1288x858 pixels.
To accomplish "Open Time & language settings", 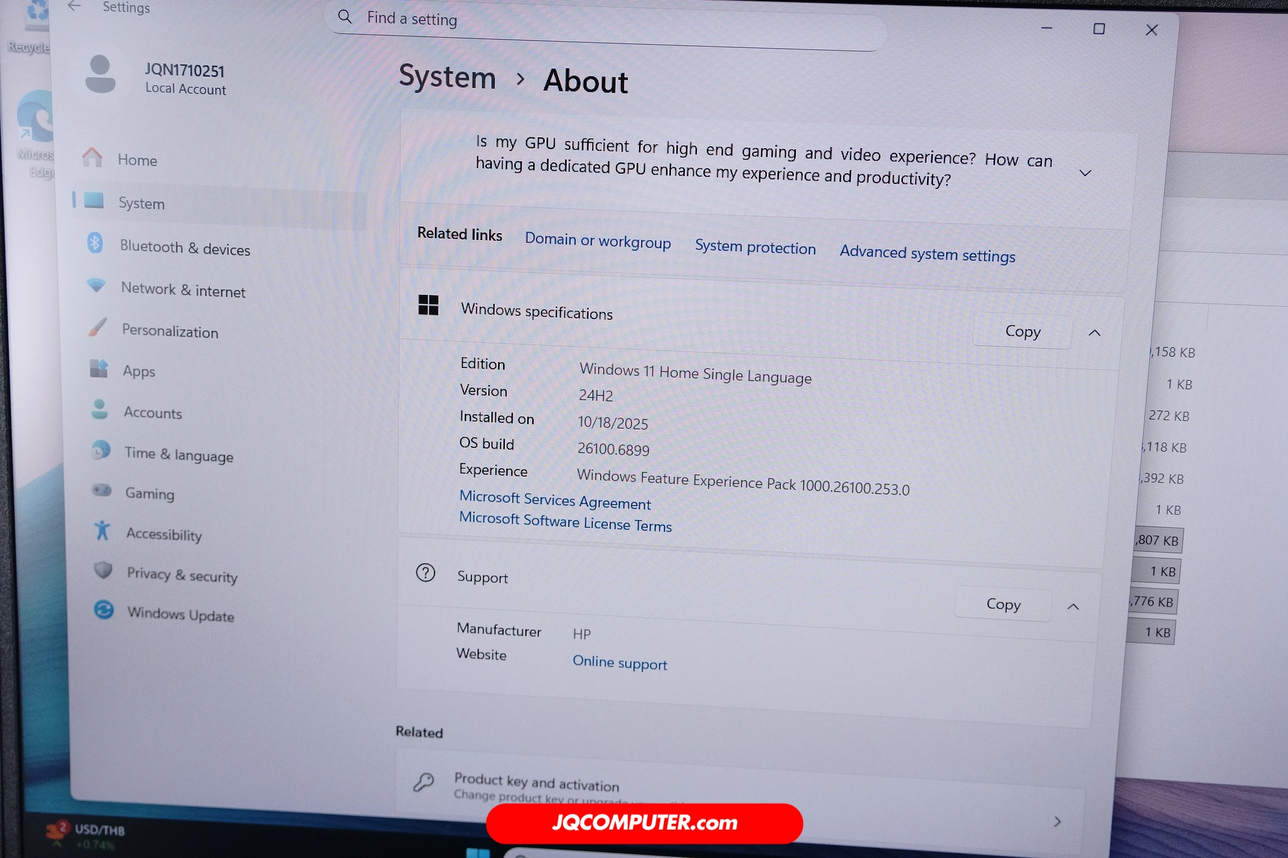I will [178, 455].
